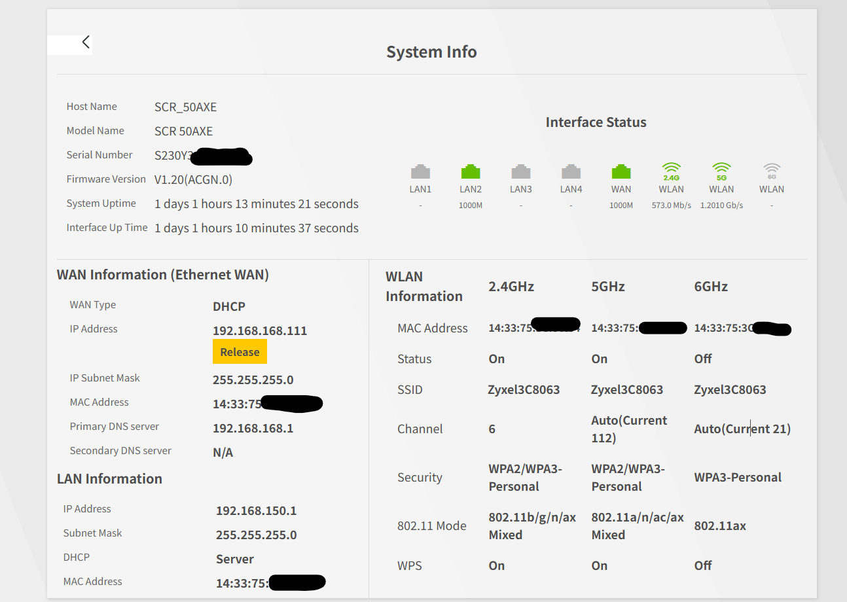Screen dimensions: 847x602
Task: Click the WAN IP Subnet Mask value
Action: tap(253, 380)
